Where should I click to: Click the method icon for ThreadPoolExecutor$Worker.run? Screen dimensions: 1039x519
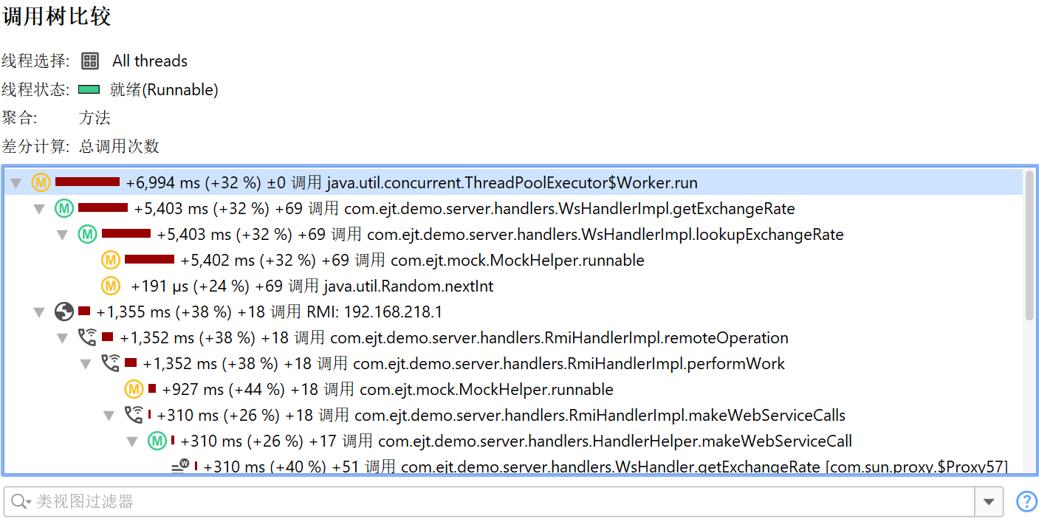tap(41, 183)
